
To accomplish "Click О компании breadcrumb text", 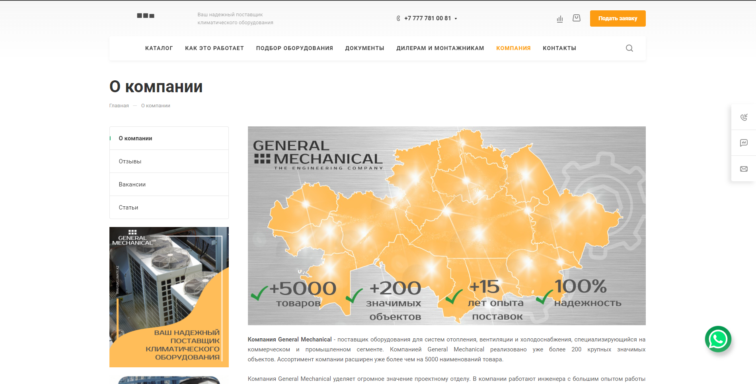I will (x=156, y=106).
